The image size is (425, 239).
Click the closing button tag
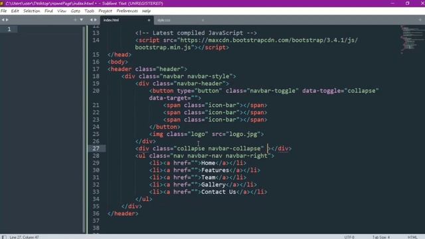(x=165, y=127)
